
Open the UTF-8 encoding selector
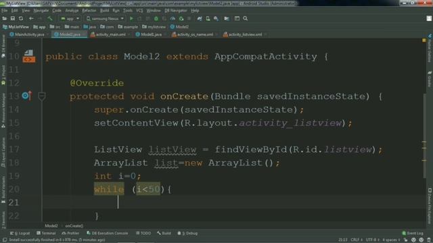tap(373, 240)
